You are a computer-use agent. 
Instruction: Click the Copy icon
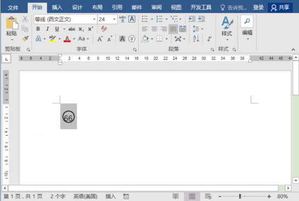point(25,29)
